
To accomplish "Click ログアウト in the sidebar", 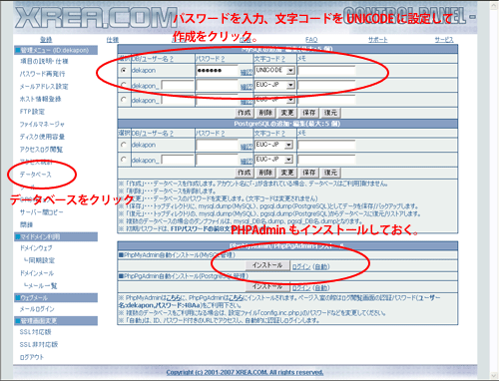I will pyautogui.click(x=32, y=357).
